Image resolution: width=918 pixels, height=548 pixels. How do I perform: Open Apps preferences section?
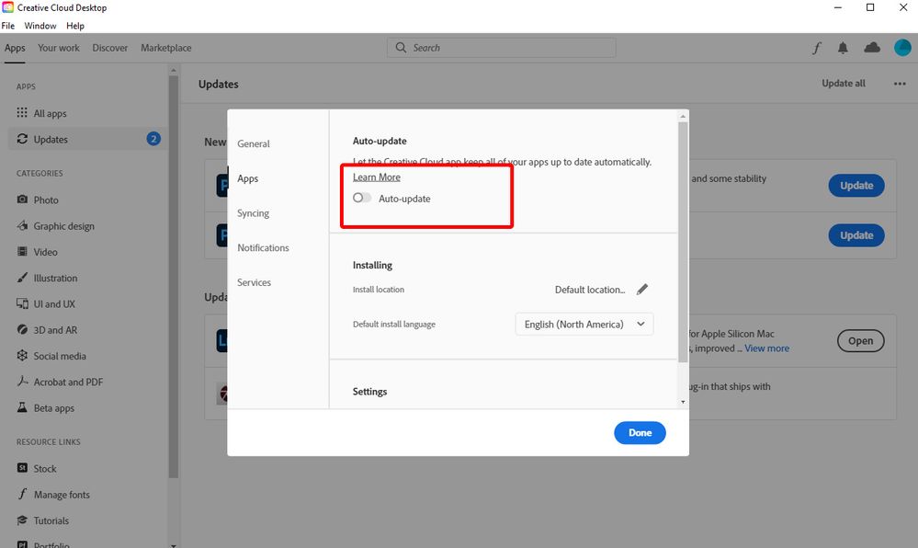[248, 178]
